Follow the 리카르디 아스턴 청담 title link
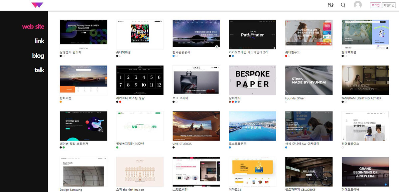The height and width of the screenshot is (192, 399). 130,98
